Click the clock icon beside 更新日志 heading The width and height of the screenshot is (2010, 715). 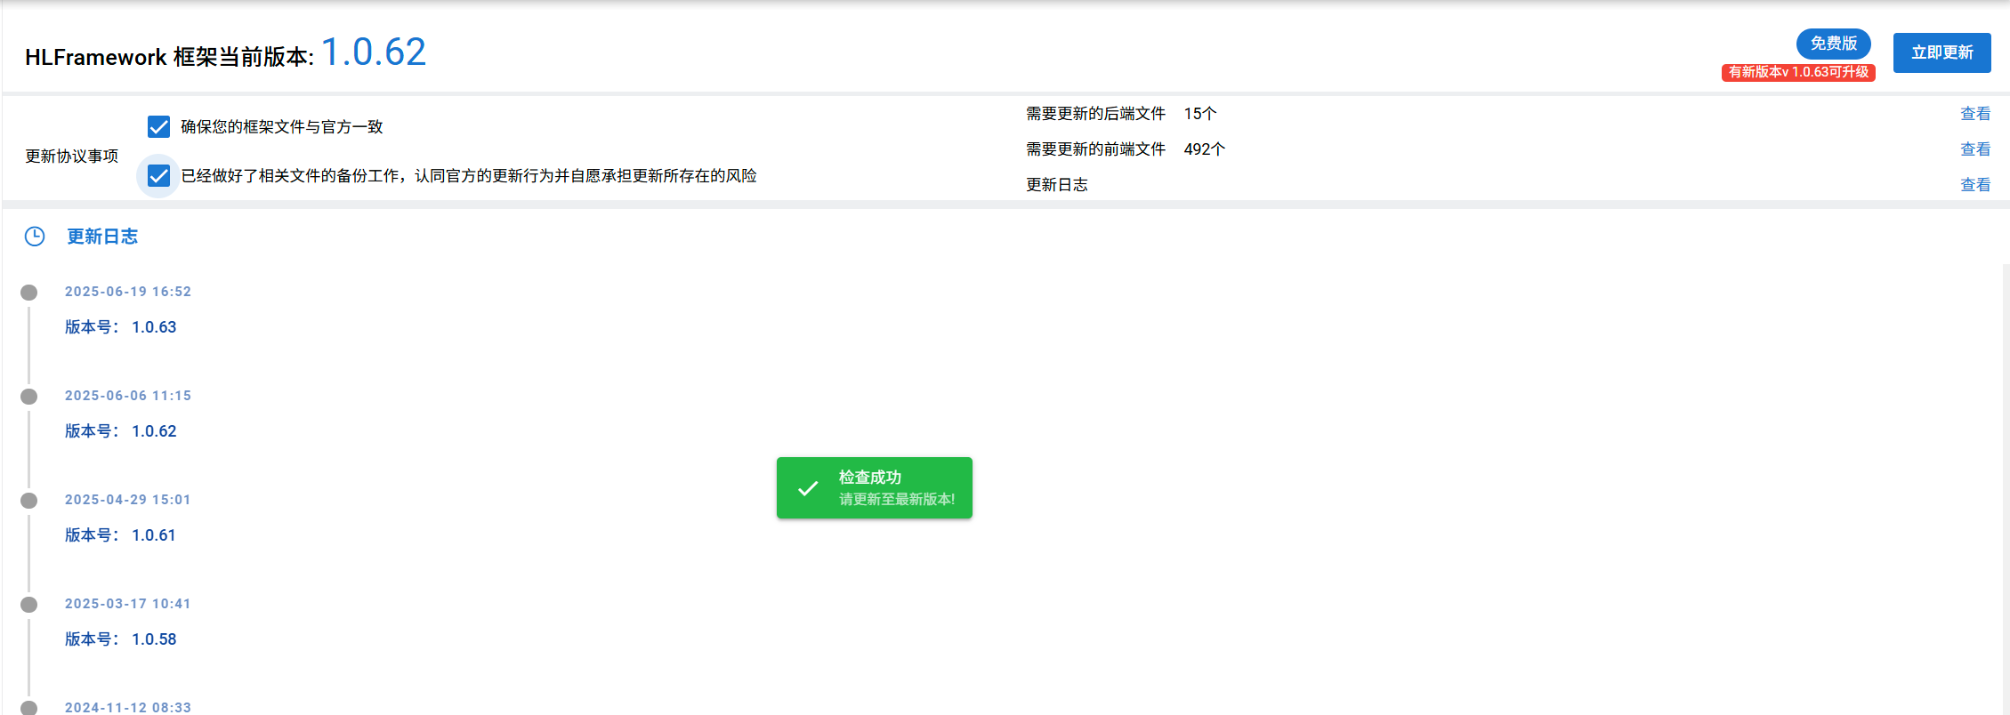tap(35, 237)
